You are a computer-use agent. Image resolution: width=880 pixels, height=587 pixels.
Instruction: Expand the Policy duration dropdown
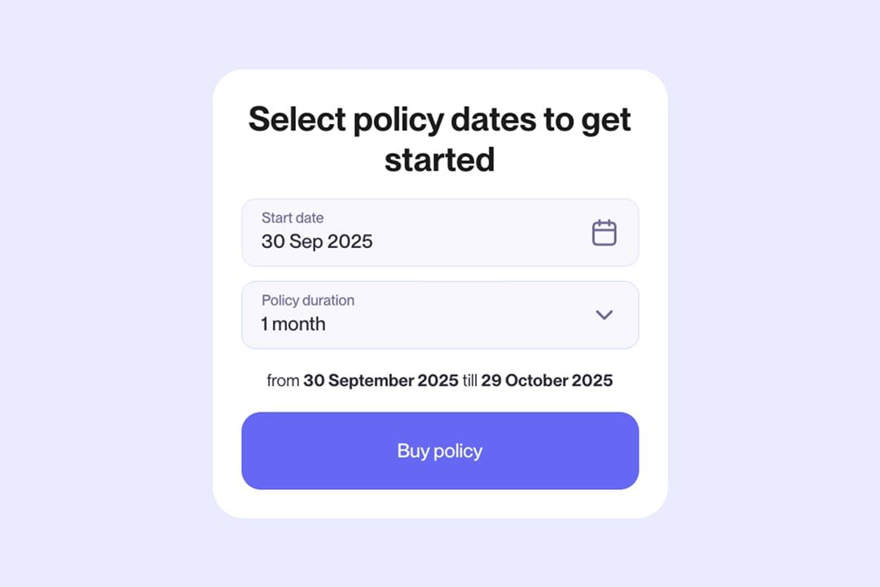point(440,315)
